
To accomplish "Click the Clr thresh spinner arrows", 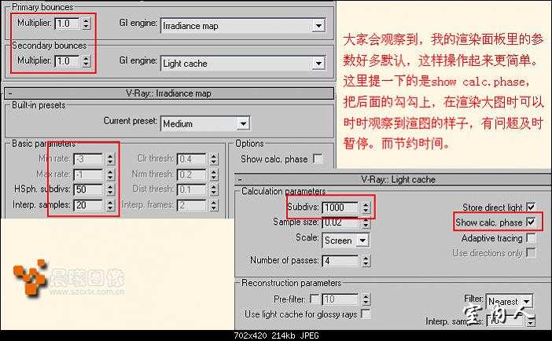I will (214, 159).
